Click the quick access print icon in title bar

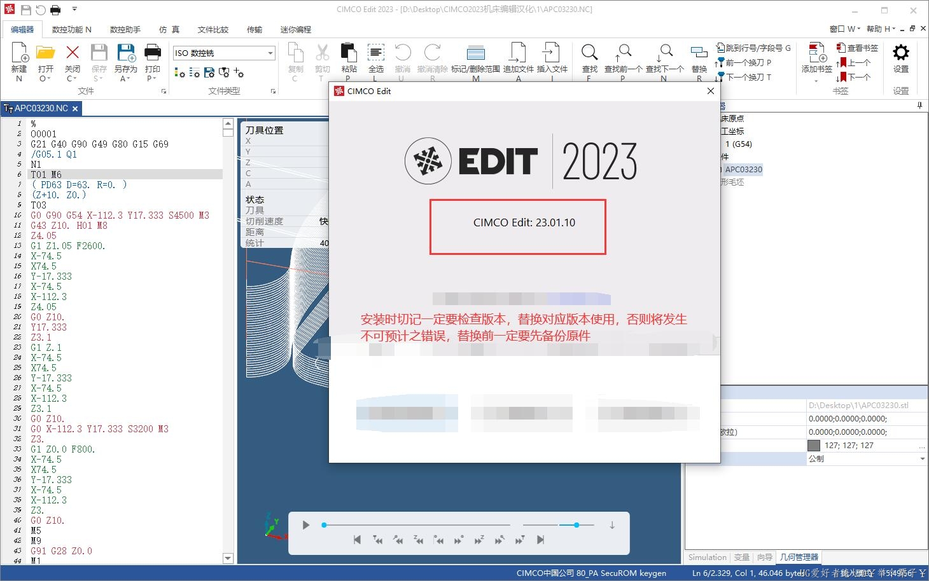(x=55, y=10)
